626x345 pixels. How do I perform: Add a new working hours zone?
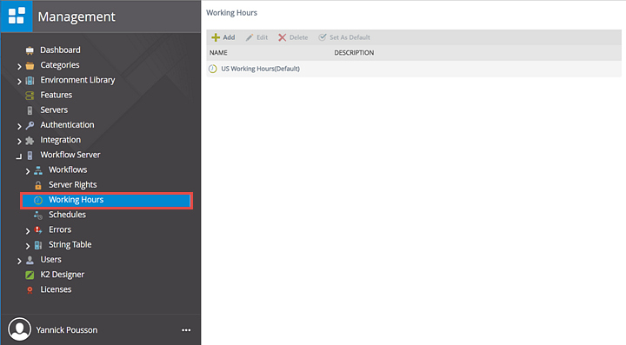click(223, 37)
